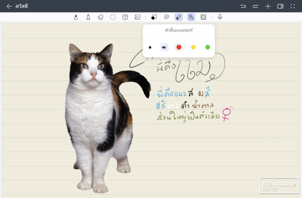Select the pen tool in toolbar

point(76,17)
